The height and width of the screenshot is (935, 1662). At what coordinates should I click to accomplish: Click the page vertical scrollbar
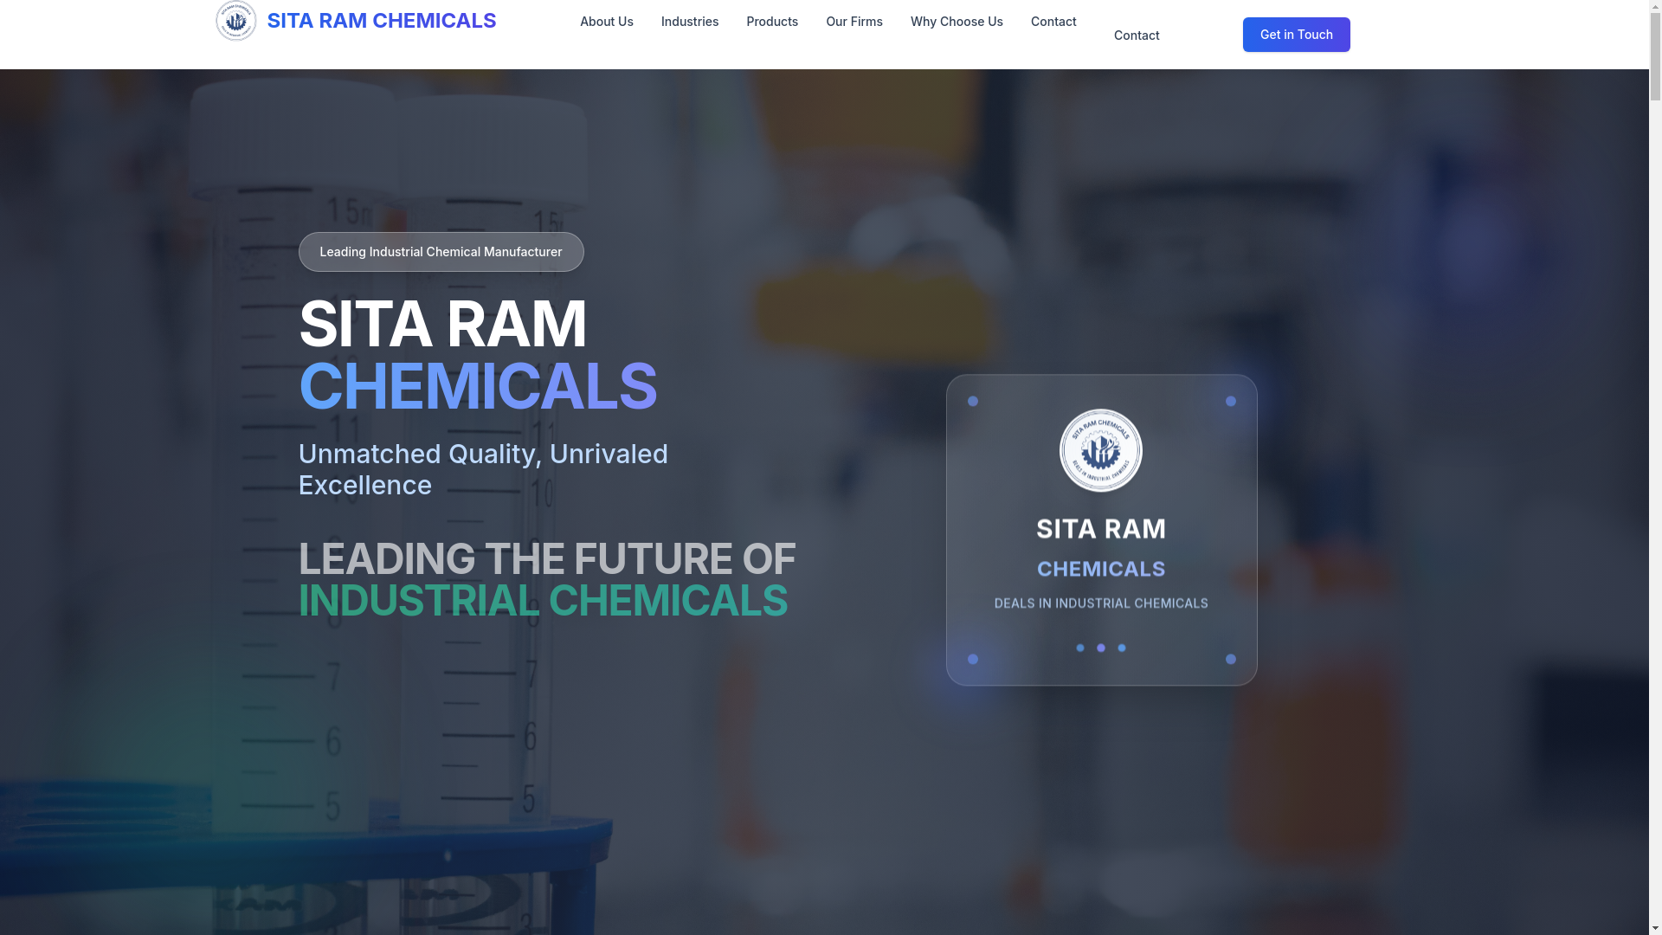(x=1655, y=467)
